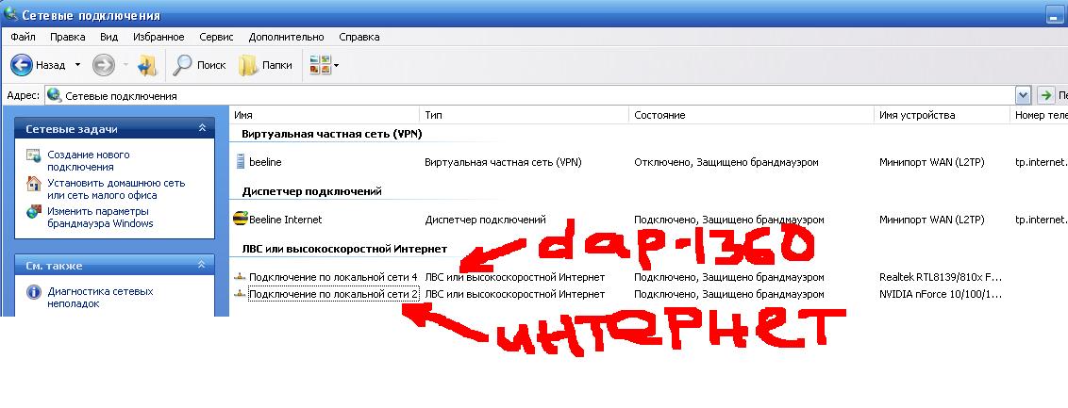
Task: Click the address bar network icon
Action: [x=55, y=95]
